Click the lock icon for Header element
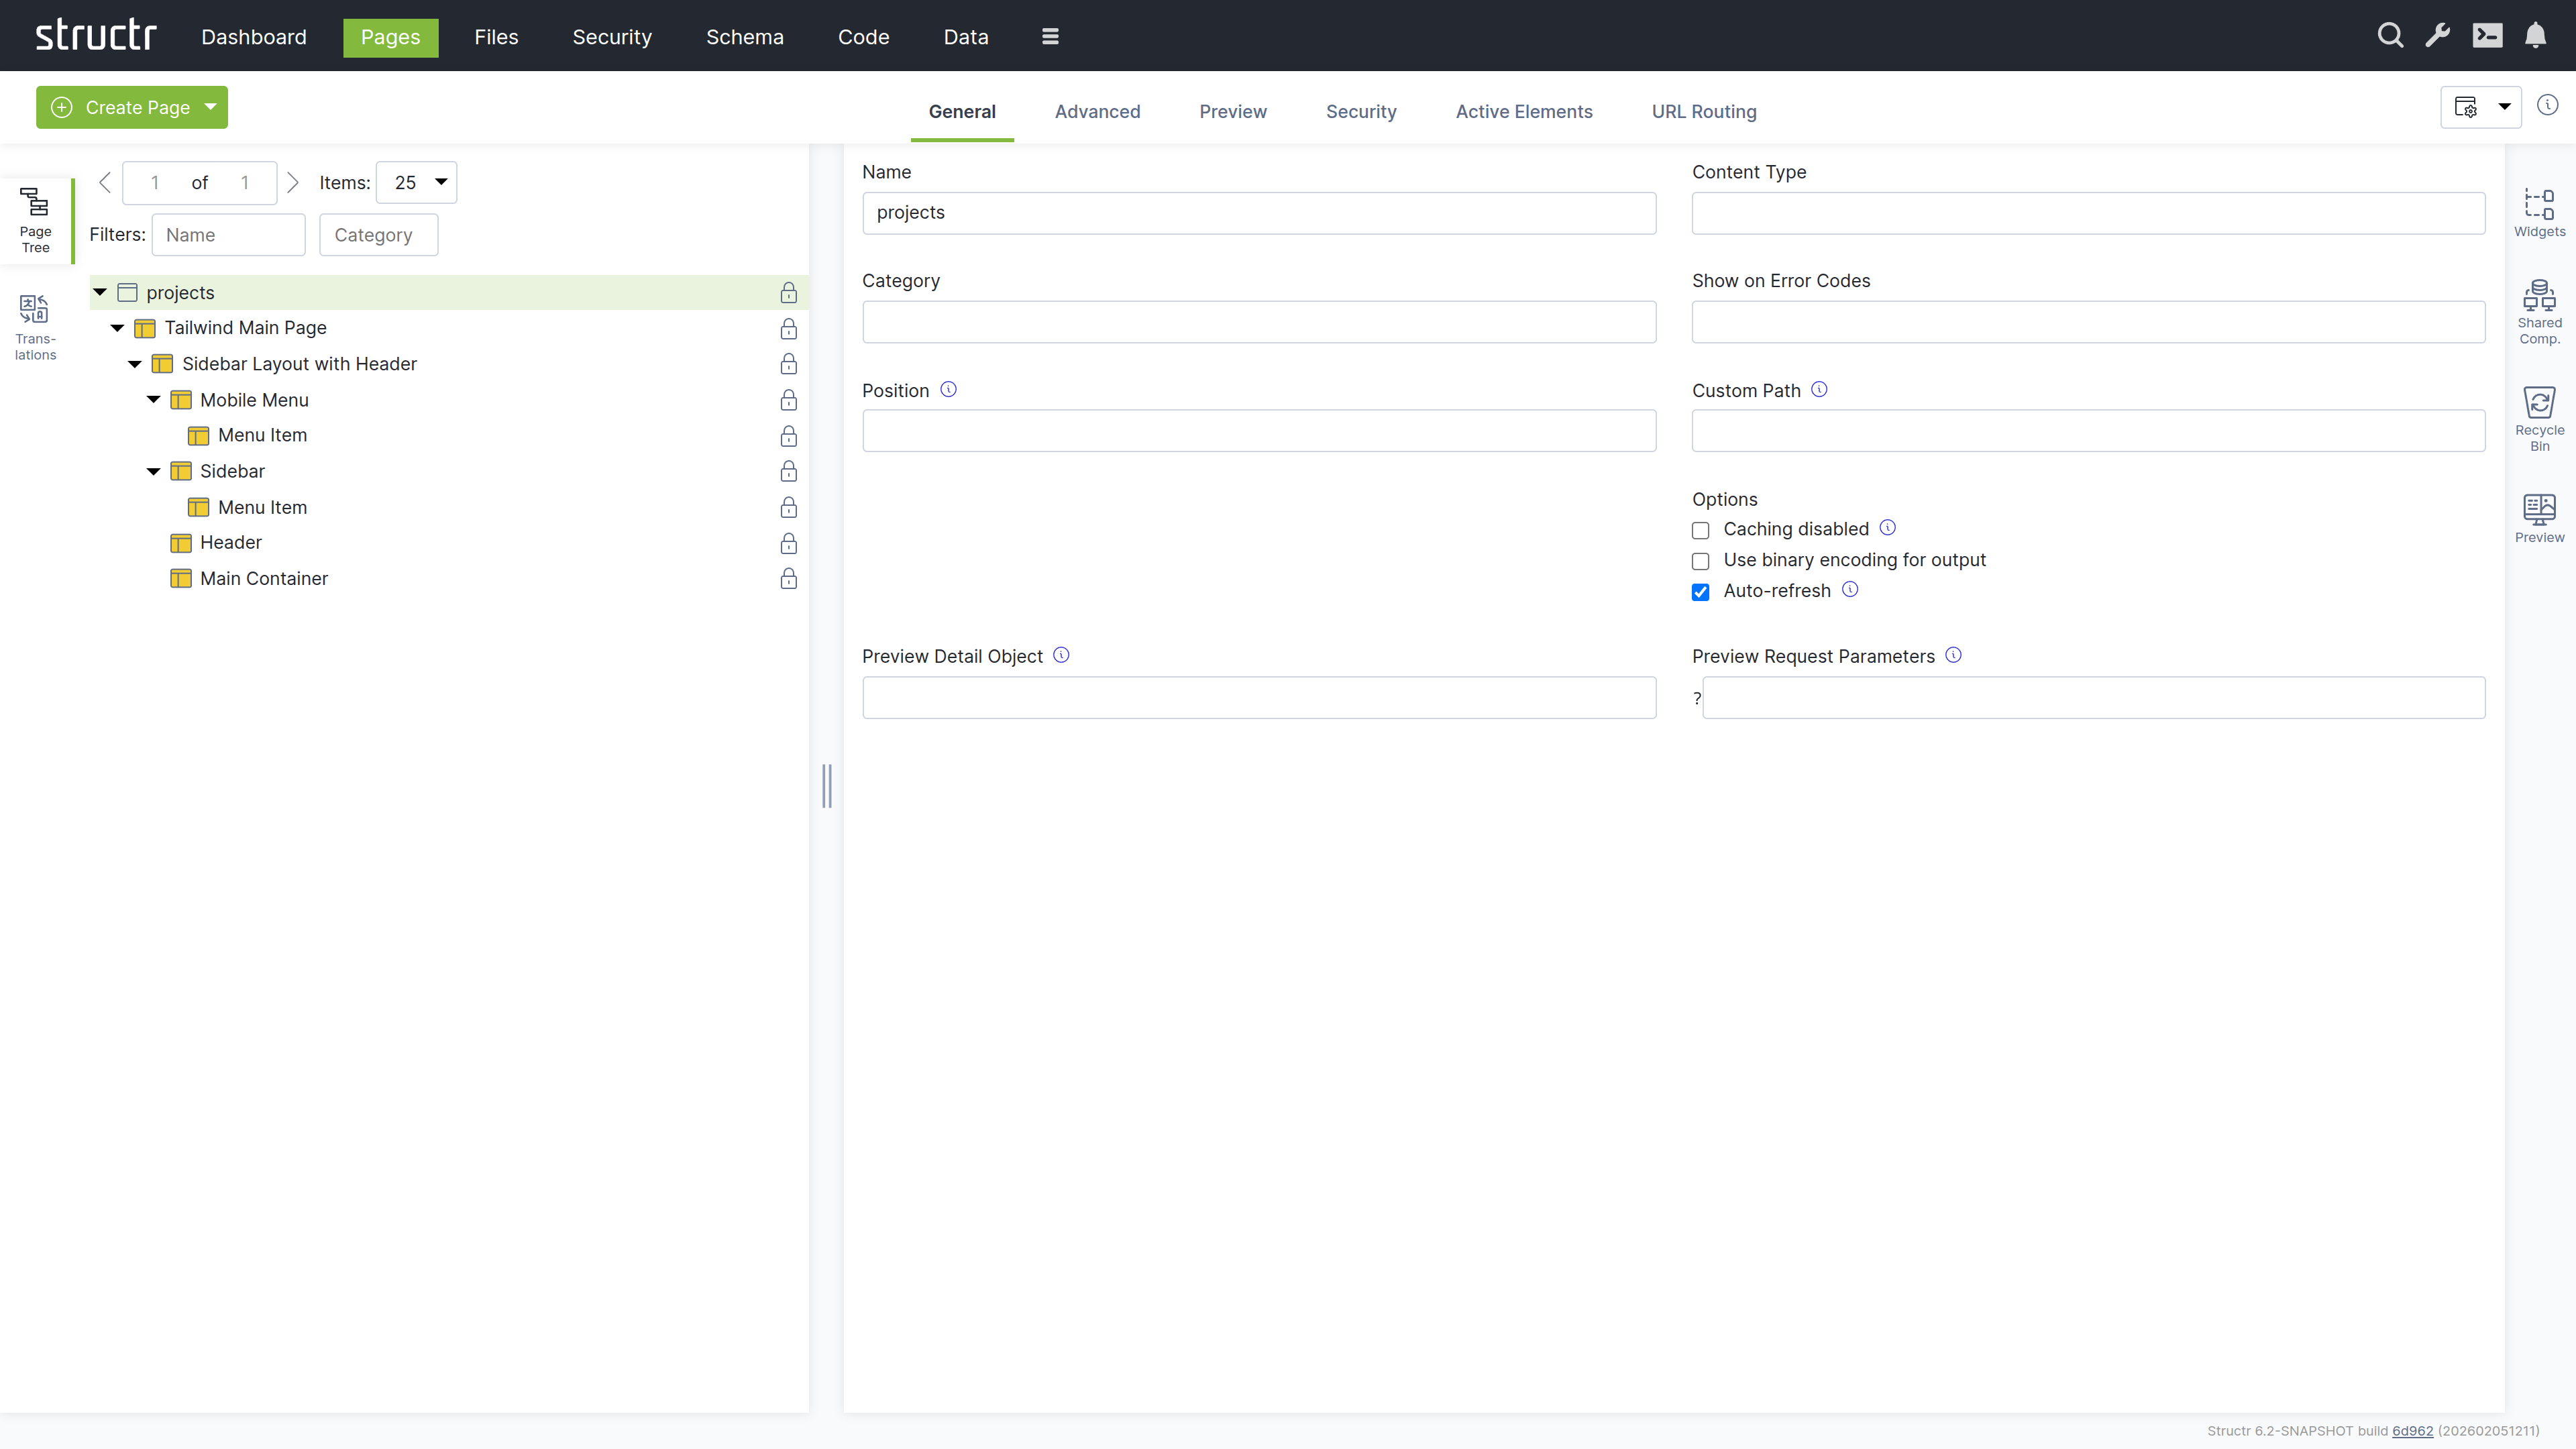Image resolution: width=2576 pixels, height=1449 pixels. click(788, 543)
